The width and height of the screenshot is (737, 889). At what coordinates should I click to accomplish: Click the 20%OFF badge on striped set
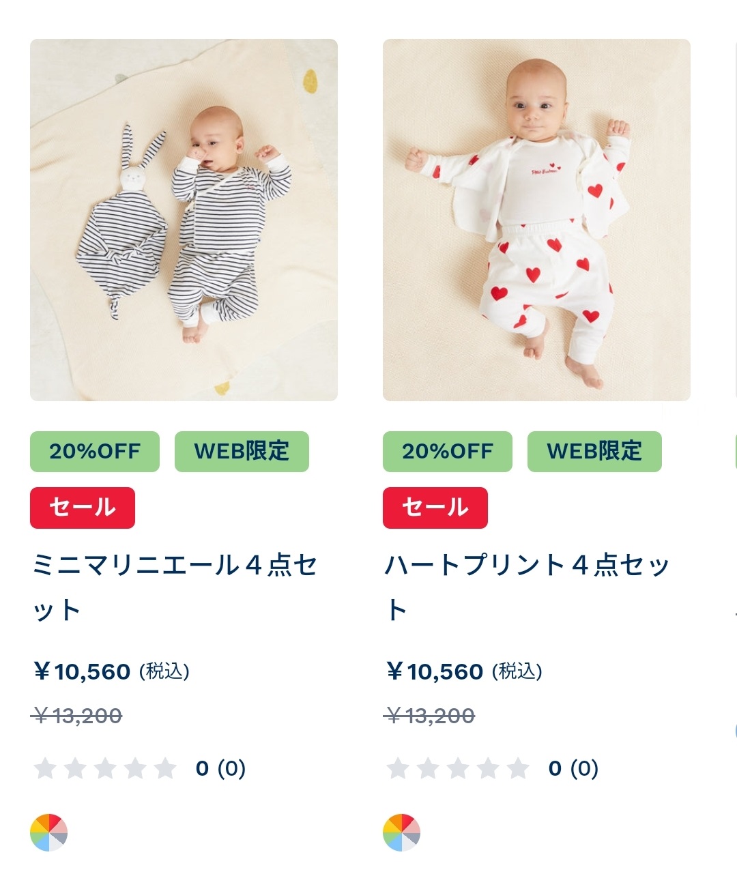coord(95,451)
